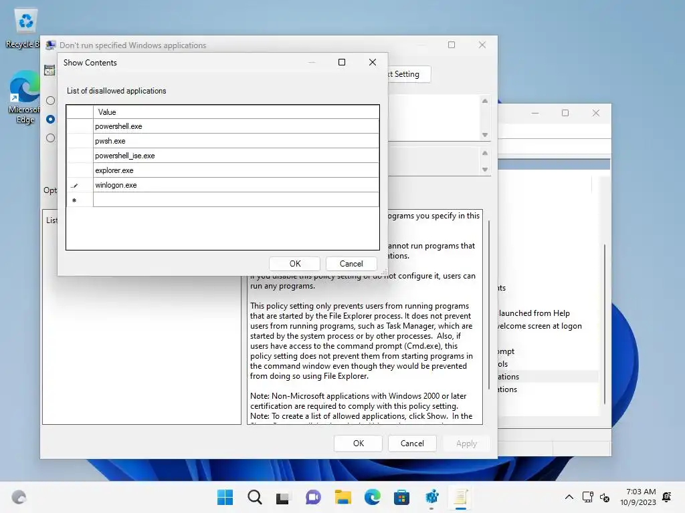This screenshot has height=513, width=685.
Task: Select the highlighted 'ations' row in background list
Action: click(549, 377)
